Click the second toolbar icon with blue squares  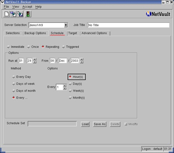point(13,14)
